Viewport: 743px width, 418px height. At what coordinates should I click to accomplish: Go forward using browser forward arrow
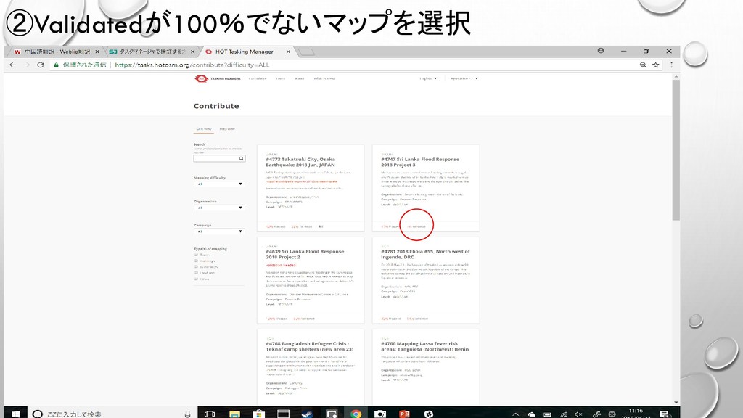click(27, 65)
